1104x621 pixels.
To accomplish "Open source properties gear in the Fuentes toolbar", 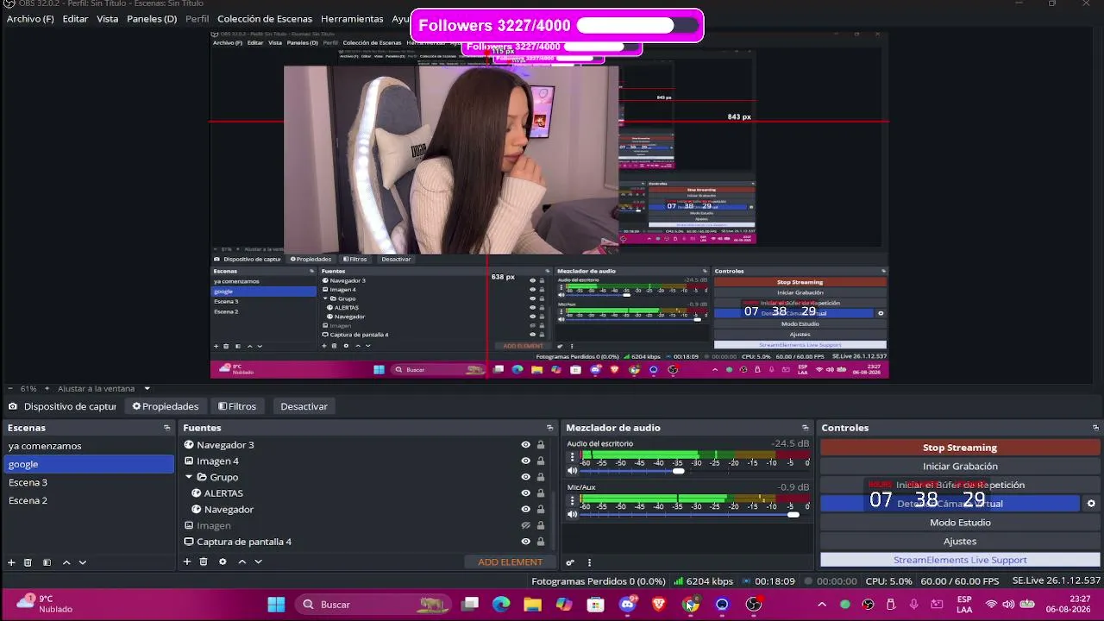I will tap(223, 561).
